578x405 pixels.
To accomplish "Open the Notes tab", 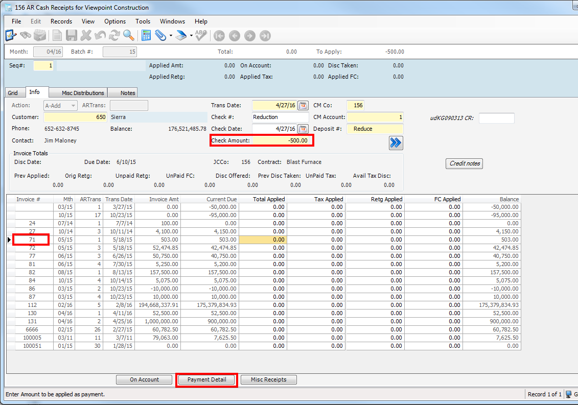I will [123, 93].
